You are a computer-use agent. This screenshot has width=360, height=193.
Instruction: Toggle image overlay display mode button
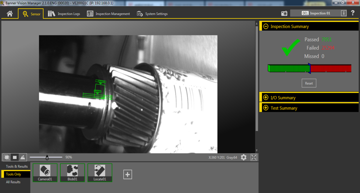pos(7,157)
